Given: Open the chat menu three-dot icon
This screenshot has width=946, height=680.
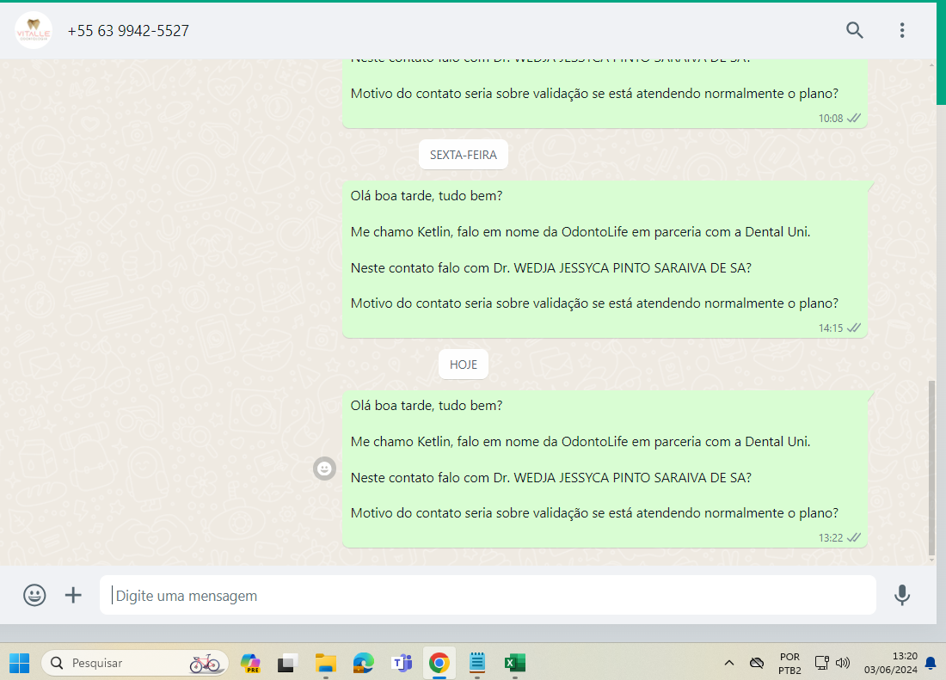Looking at the screenshot, I should [x=902, y=30].
